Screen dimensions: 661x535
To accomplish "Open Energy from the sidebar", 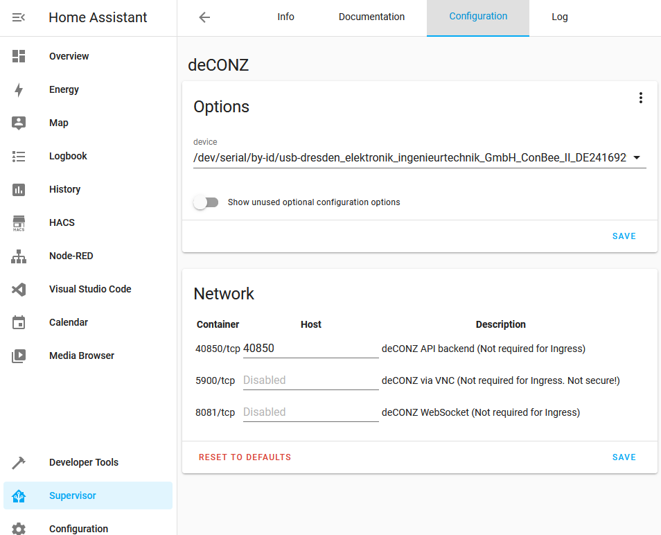I will tap(88, 89).
